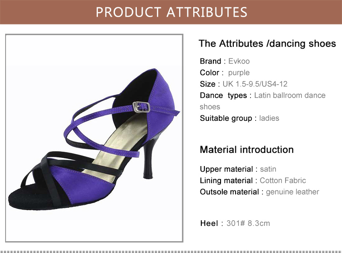Click the satin upper material value

268,169
